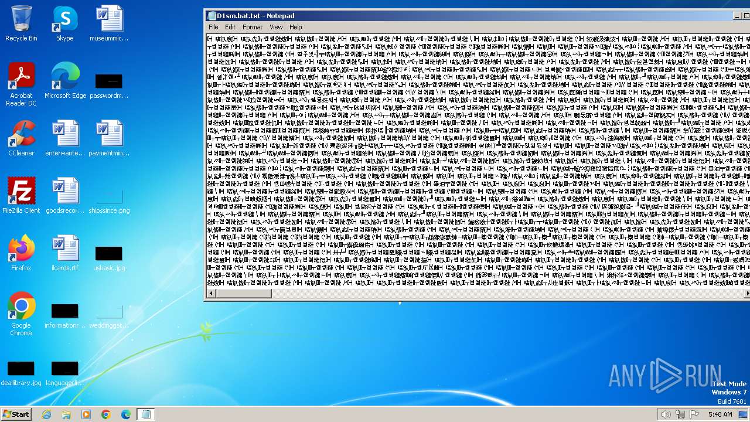The image size is (750, 422).
Task: Click the Chrome icon in the taskbar
Action: [x=106, y=414]
